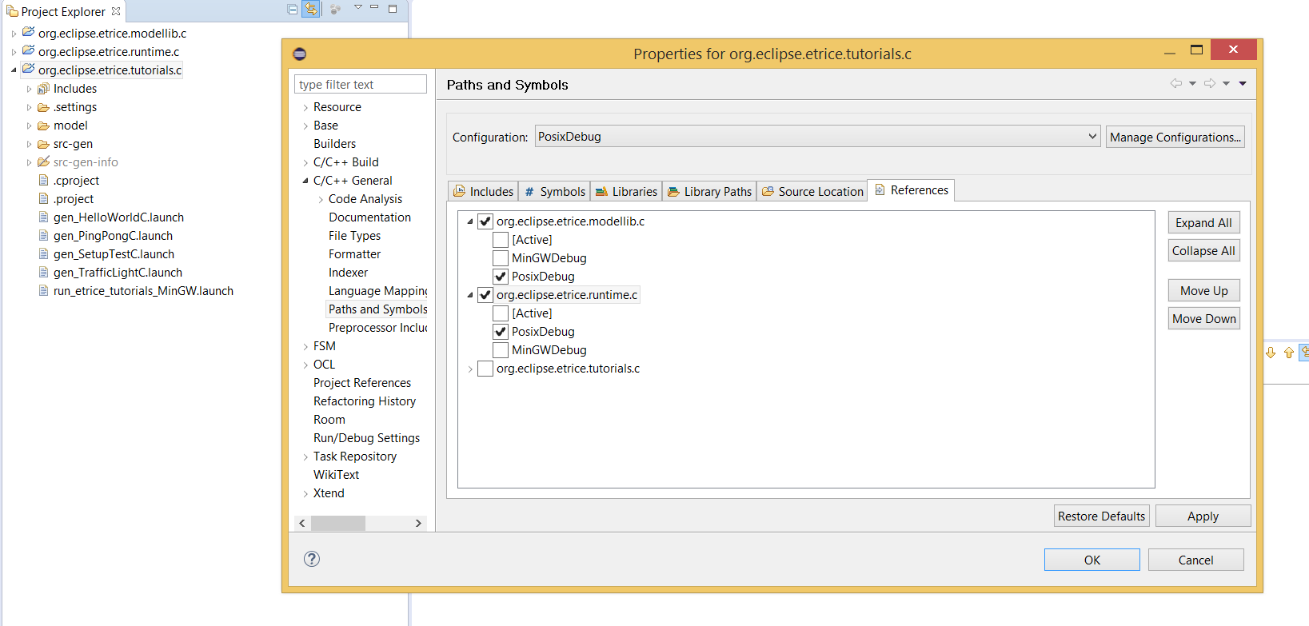This screenshot has height=626, width=1309.
Task: Click the Eclipse icon in dialog title bar
Action: tap(300, 54)
